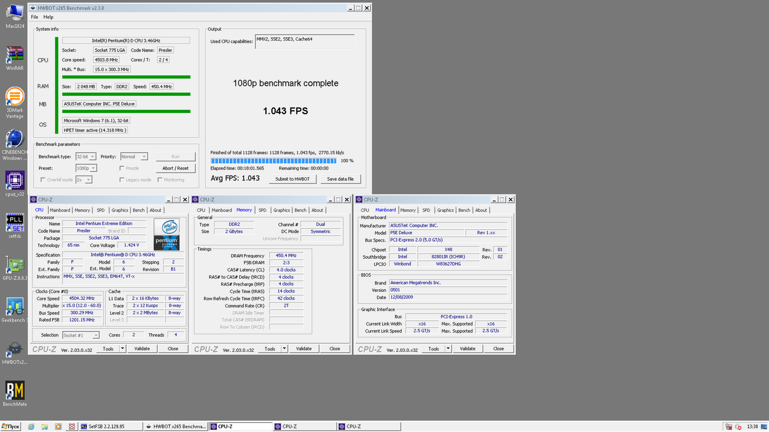Select the GPU-Z.0.8.3 desktop icon
The image size is (769, 432).
[15, 268]
